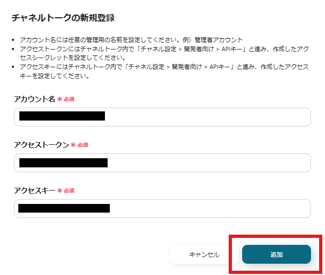
Task: Click the red 必須 mark beside アクセスキー
Action: (69, 191)
